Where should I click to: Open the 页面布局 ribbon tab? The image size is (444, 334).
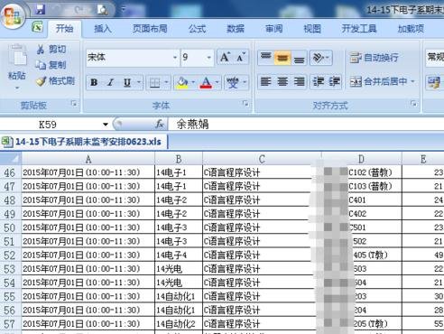[x=150, y=29]
